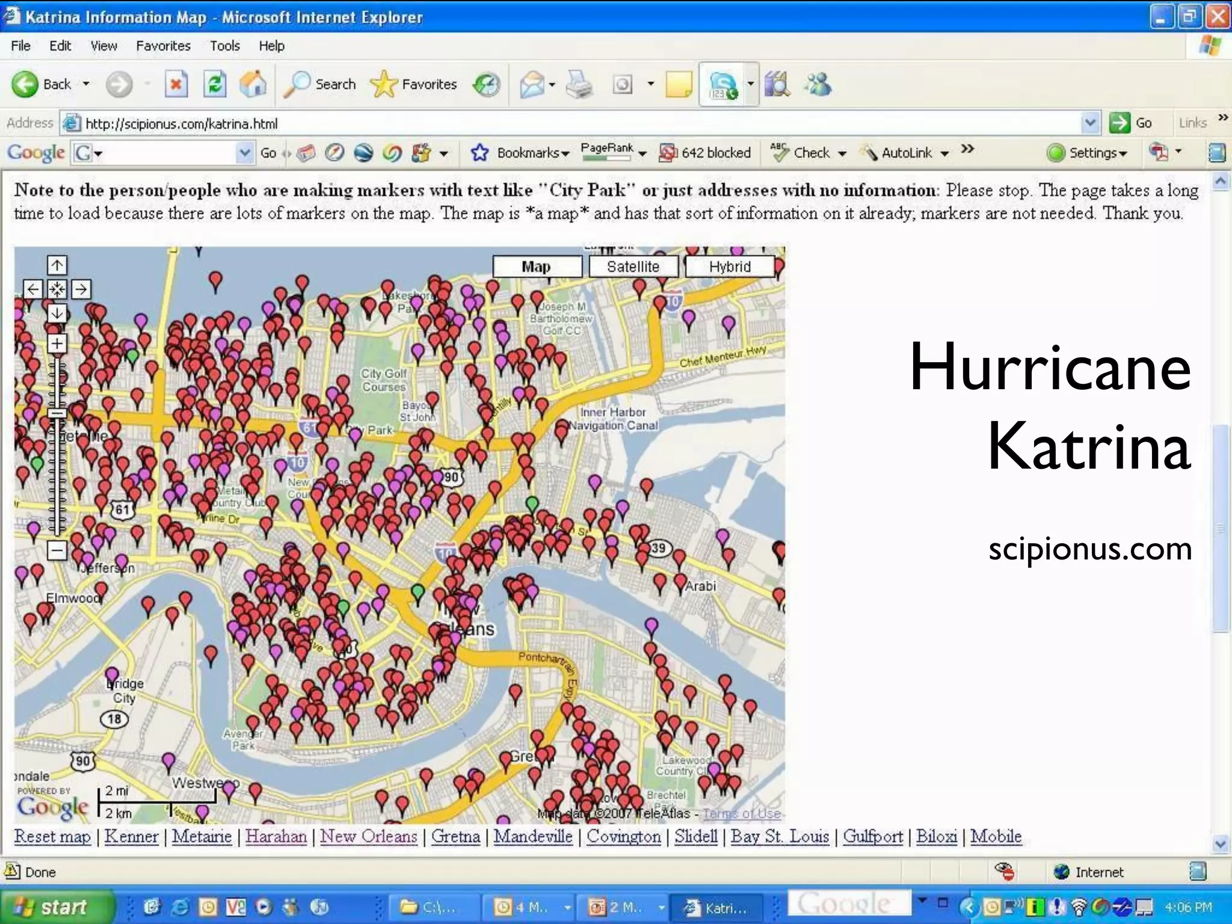This screenshot has width=1232, height=924.
Task: Click the Go button next to address bar
Action: coord(1131,123)
